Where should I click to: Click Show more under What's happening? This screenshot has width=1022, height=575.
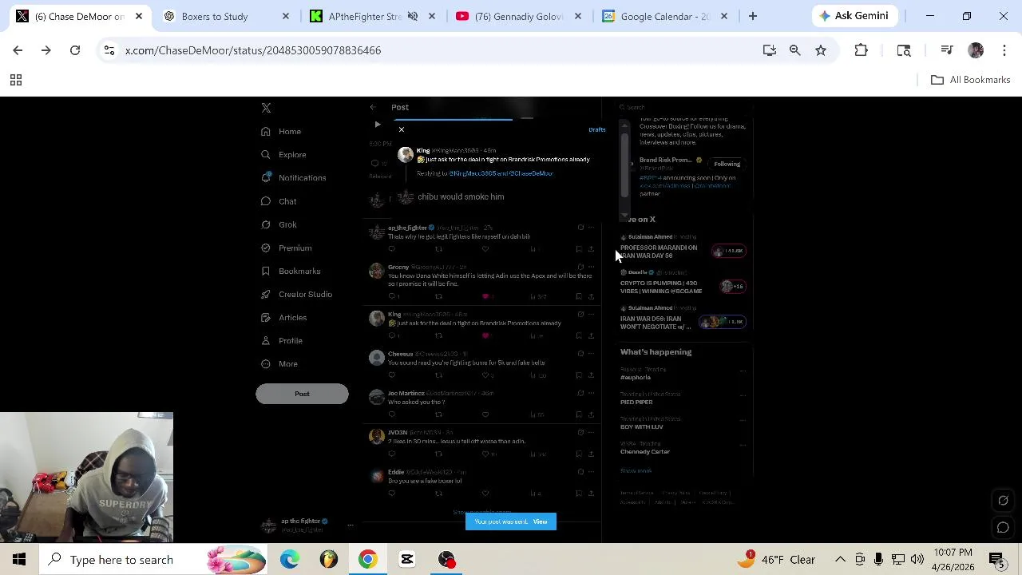pyautogui.click(x=636, y=471)
